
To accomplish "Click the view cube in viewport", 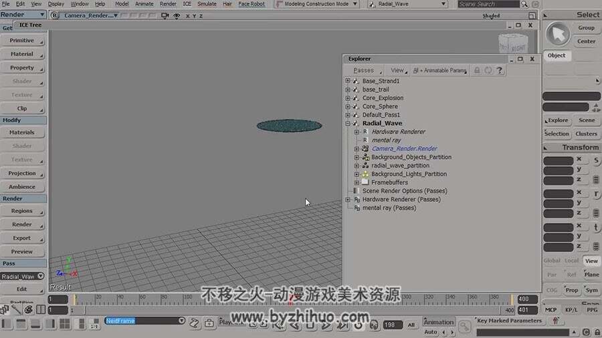I will point(513,43).
